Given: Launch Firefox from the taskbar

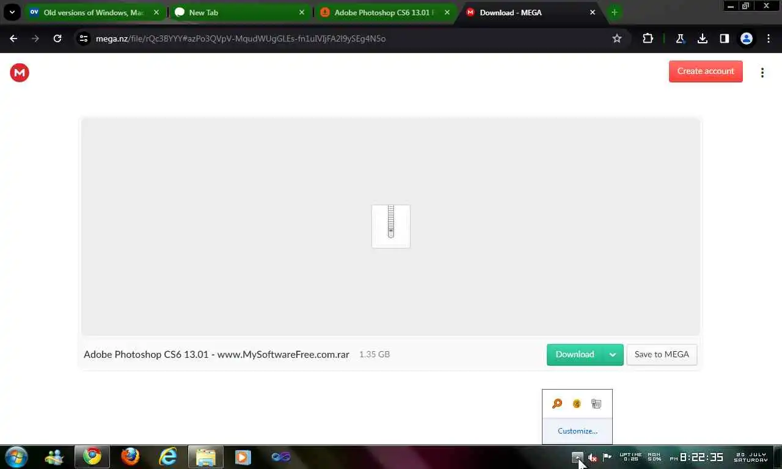Looking at the screenshot, I should click(x=130, y=457).
